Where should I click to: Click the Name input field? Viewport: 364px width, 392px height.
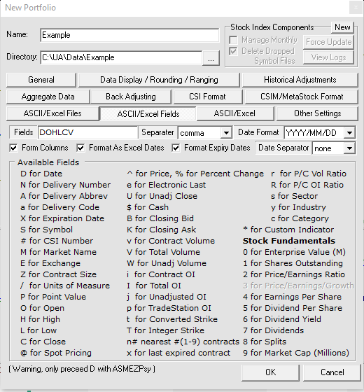pos(129,35)
